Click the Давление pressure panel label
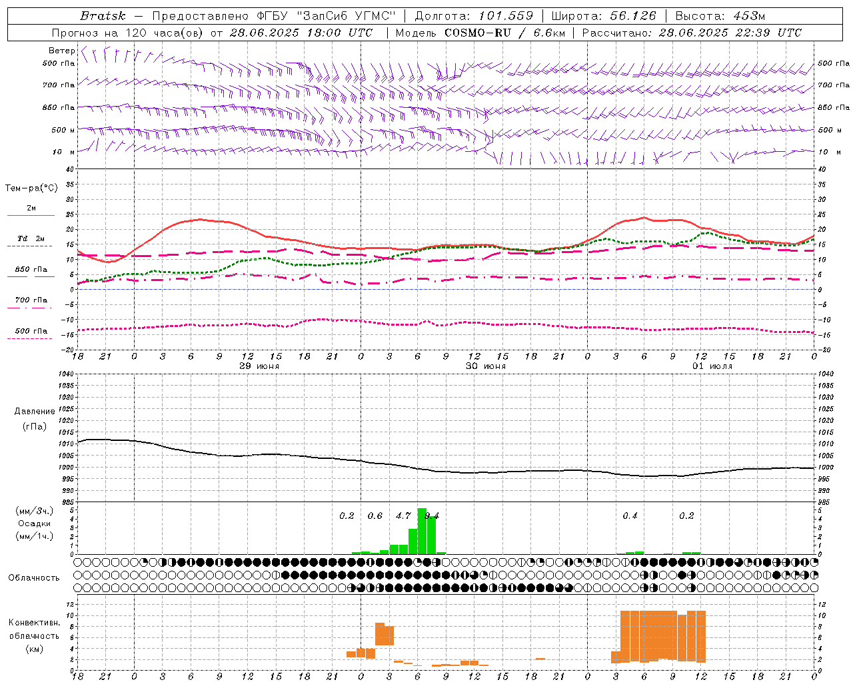853x682 pixels. [35, 412]
